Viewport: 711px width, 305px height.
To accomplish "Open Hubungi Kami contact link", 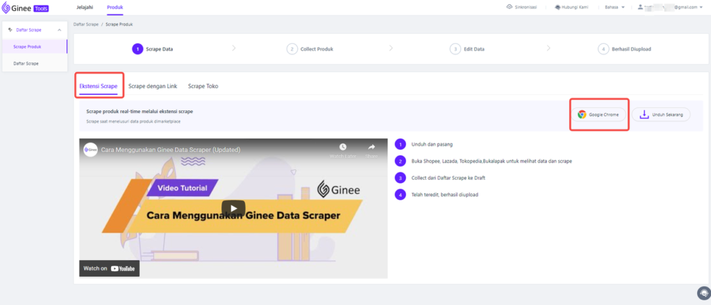I will tap(572, 7).
